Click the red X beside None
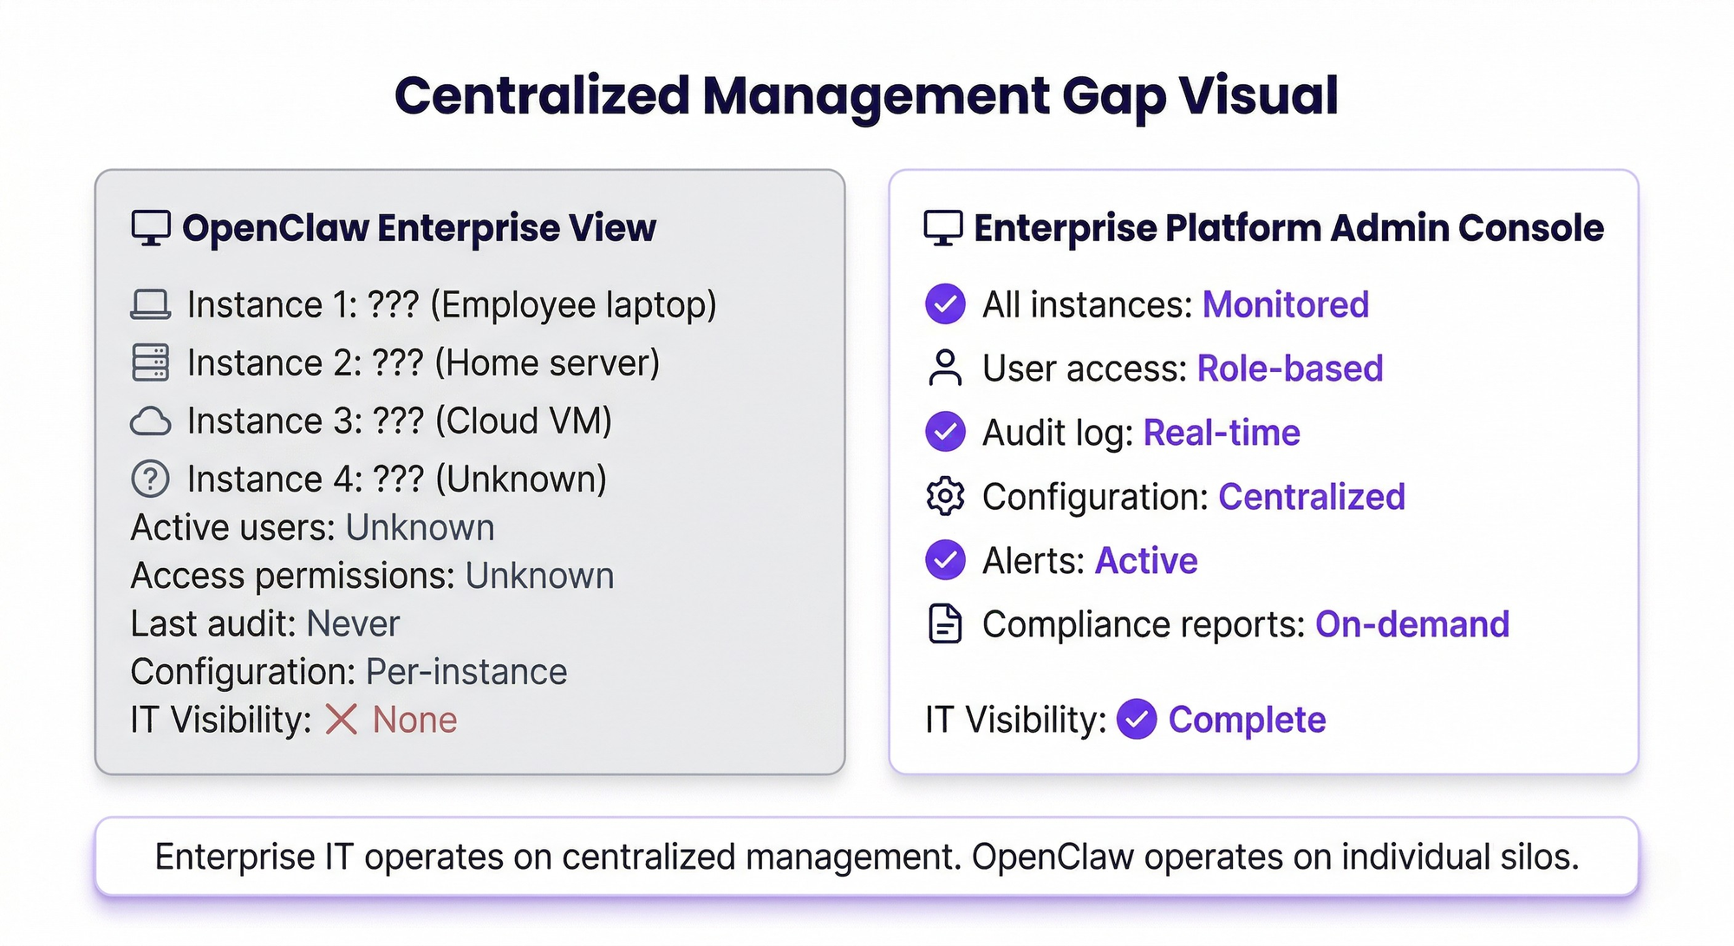Image resolution: width=1734 pixels, height=946 pixels. tap(341, 720)
